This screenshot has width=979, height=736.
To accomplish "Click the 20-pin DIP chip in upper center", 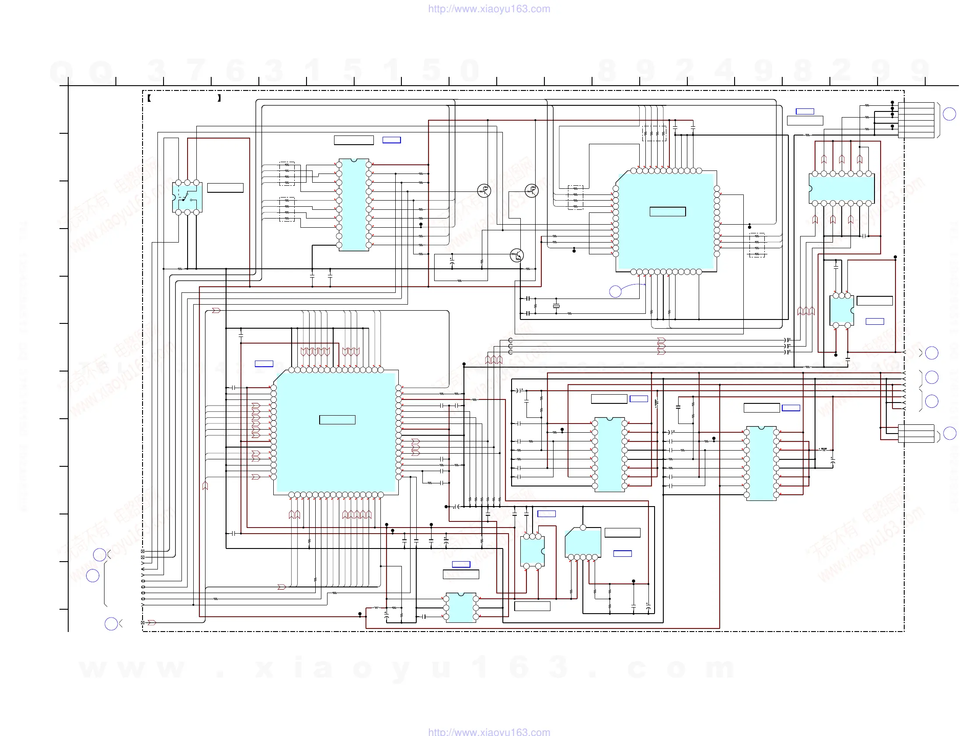I will coord(354,205).
